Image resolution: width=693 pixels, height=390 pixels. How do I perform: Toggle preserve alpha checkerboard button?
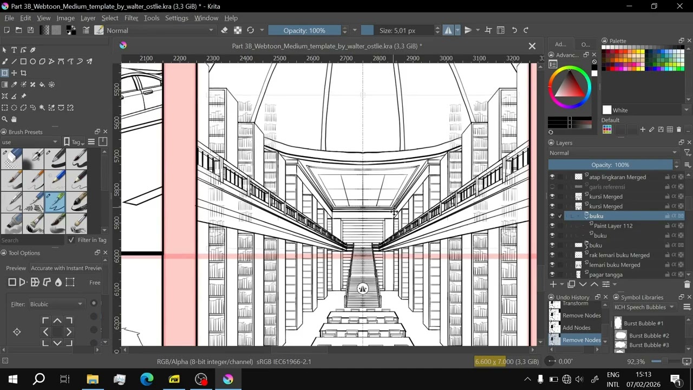(238, 30)
